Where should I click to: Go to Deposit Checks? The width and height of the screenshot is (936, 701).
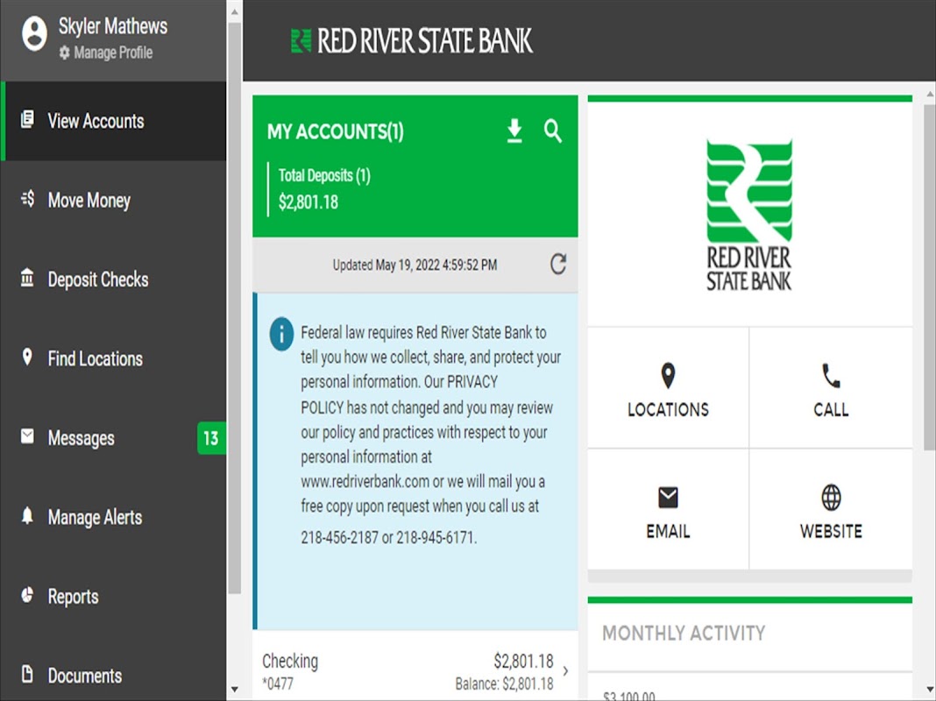click(113, 280)
